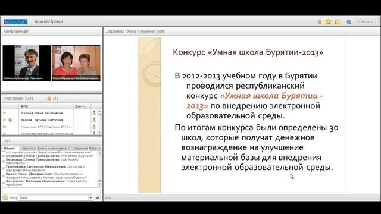Switch to Общий chat tab
The width and height of the screenshot is (381, 214).
coord(9,148)
